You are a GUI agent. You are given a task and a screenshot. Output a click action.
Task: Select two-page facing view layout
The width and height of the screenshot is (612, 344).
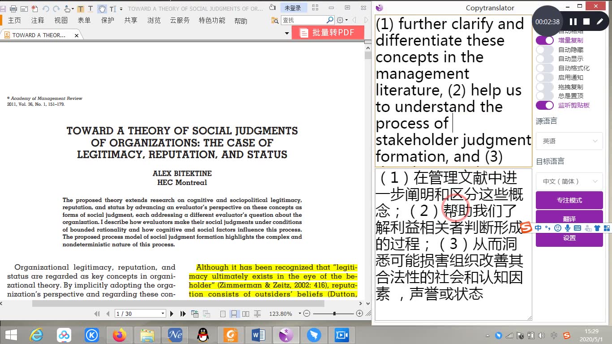246,314
